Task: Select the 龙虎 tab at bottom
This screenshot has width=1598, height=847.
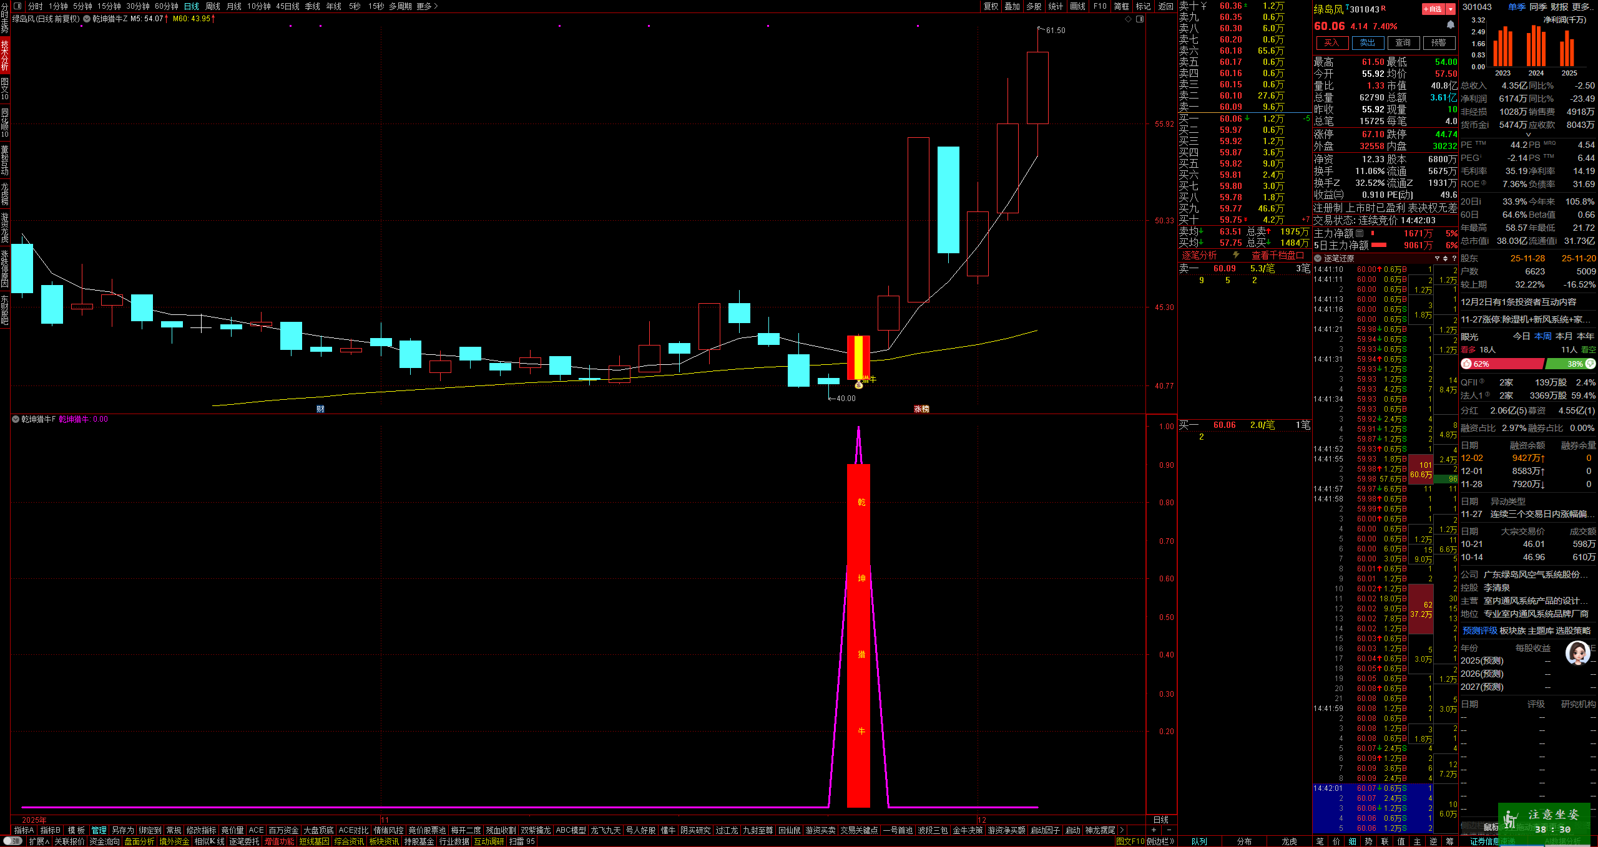Action: [x=1289, y=841]
